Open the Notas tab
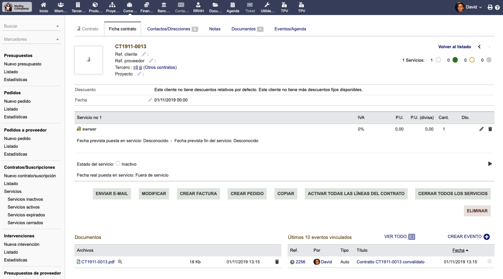The image size is (503, 279). point(215,29)
